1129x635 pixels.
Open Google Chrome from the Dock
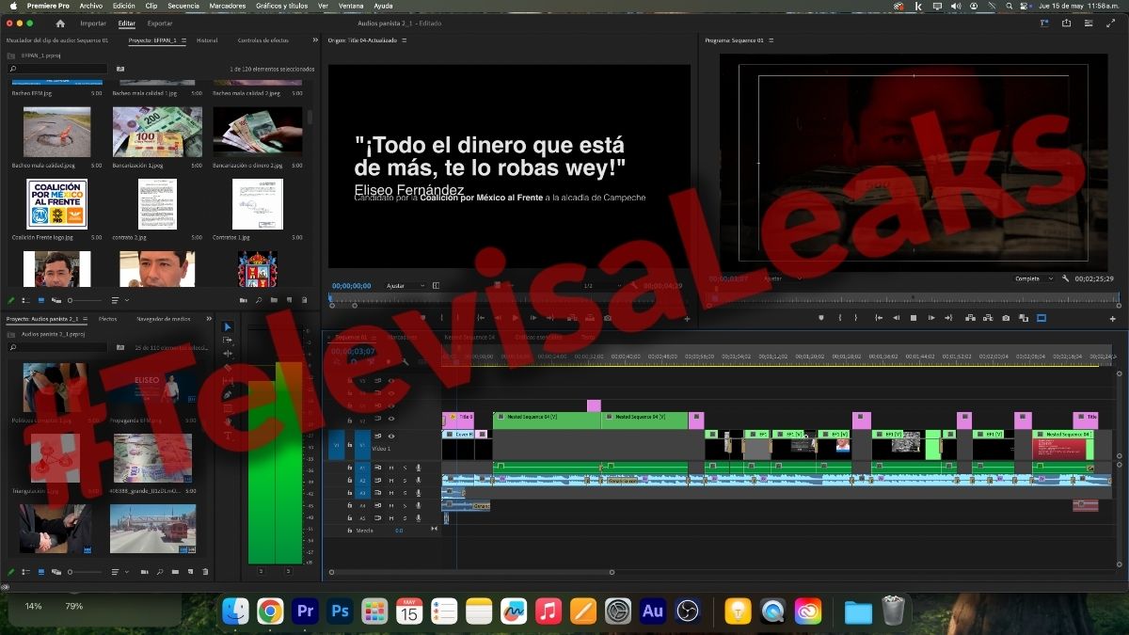pyautogui.click(x=270, y=611)
